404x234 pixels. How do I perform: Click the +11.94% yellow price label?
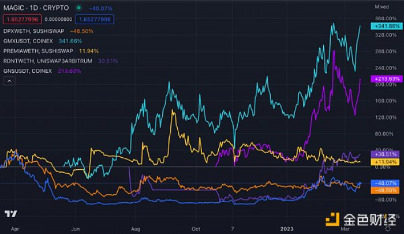[385, 162]
